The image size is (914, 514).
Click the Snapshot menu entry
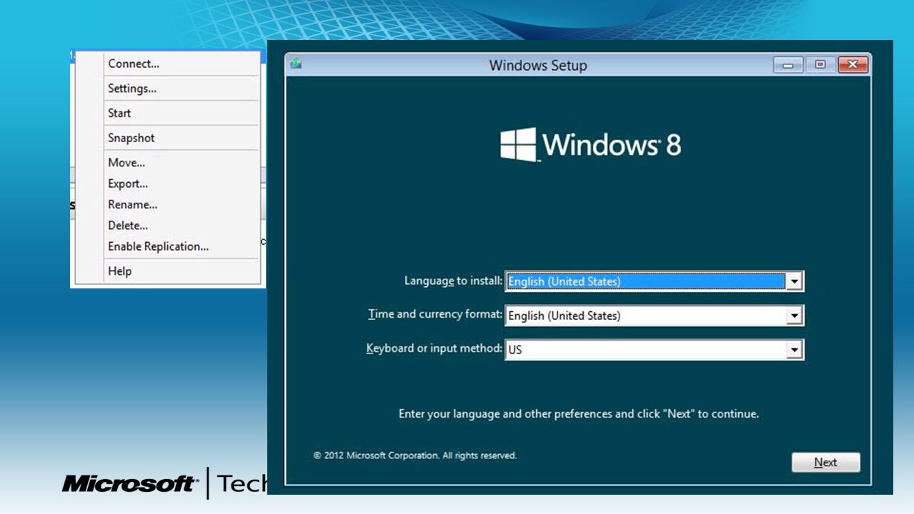(x=131, y=138)
